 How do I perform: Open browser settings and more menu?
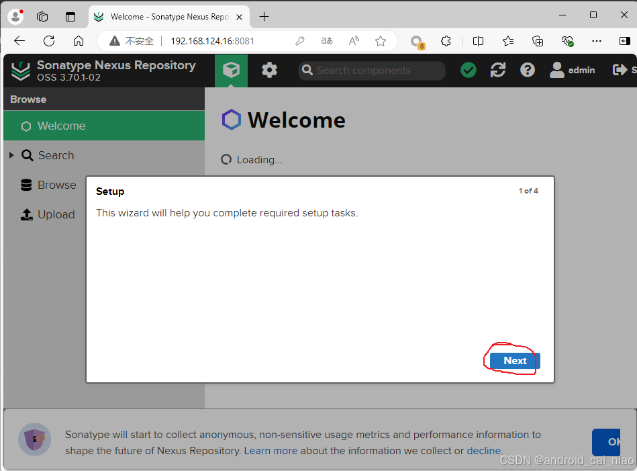tap(596, 41)
